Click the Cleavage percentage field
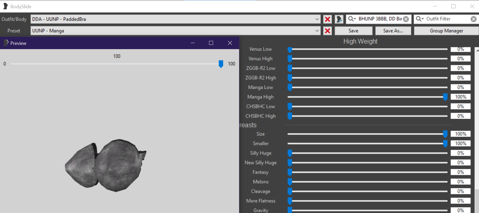The width and height of the screenshot is (479, 213). pyautogui.click(x=461, y=191)
